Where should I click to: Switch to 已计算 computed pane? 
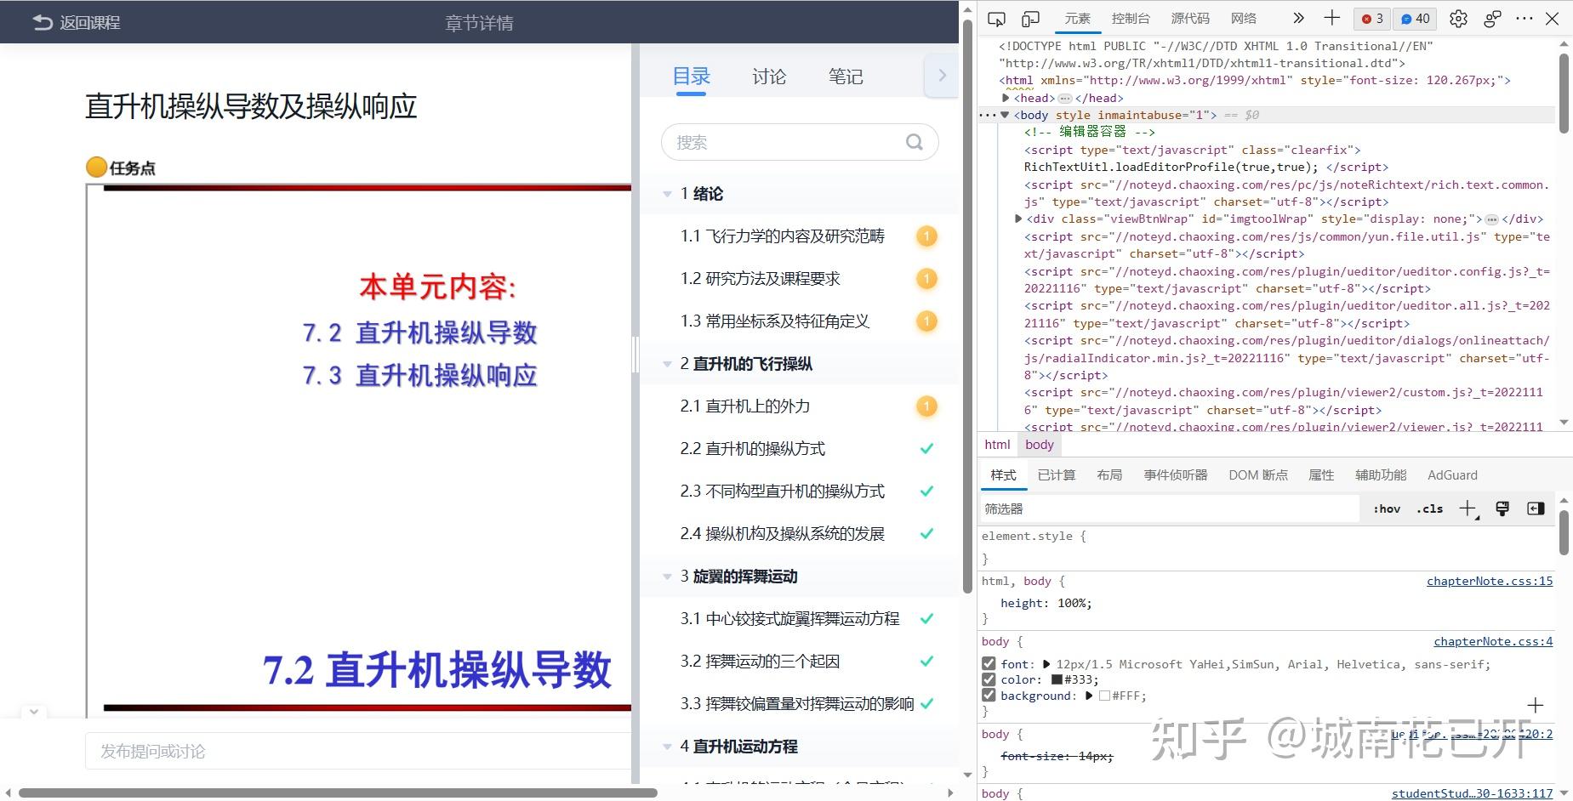pyautogui.click(x=1057, y=475)
